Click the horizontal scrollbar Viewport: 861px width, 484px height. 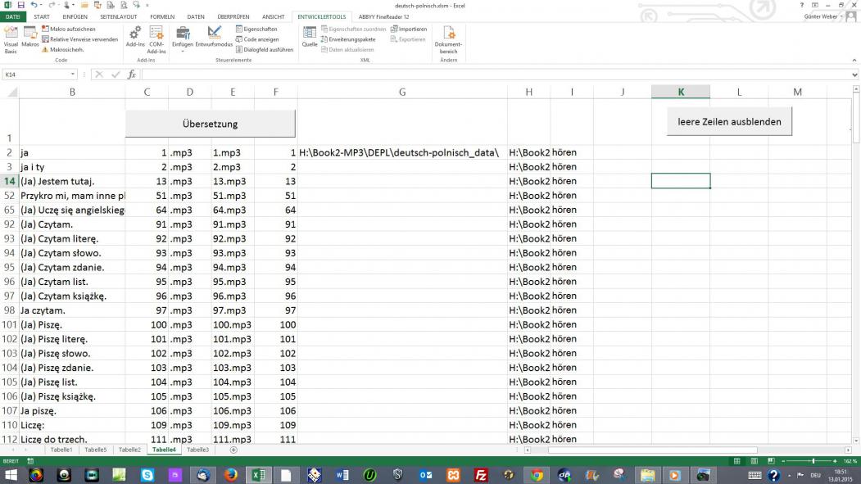pos(652,450)
